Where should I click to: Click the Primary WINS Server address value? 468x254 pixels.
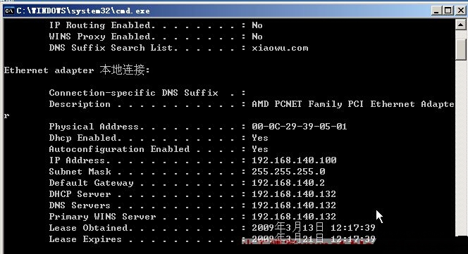294,217
